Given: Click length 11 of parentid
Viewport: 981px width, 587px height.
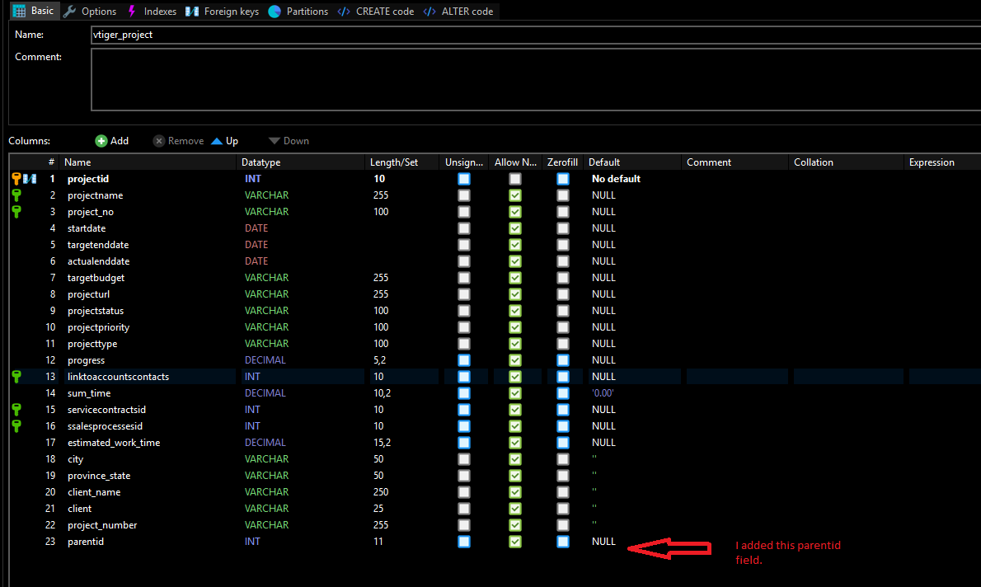Looking at the screenshot, I should pos(378,542).
